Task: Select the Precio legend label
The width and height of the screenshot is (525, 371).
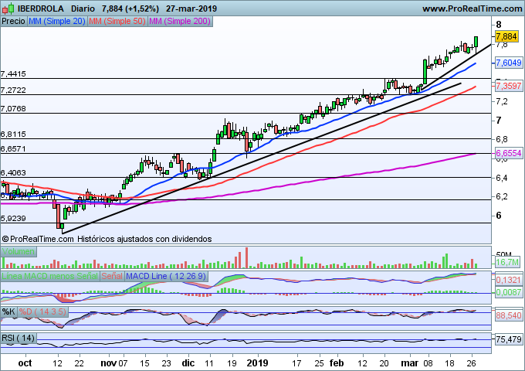Action: pyautogui.click(x=13, y=21)
